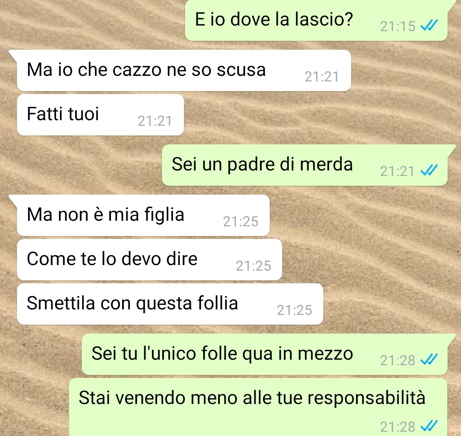Tap the 'Smettila con questa follia' bubble
The image size is (461, 436).
pos(170,304)
